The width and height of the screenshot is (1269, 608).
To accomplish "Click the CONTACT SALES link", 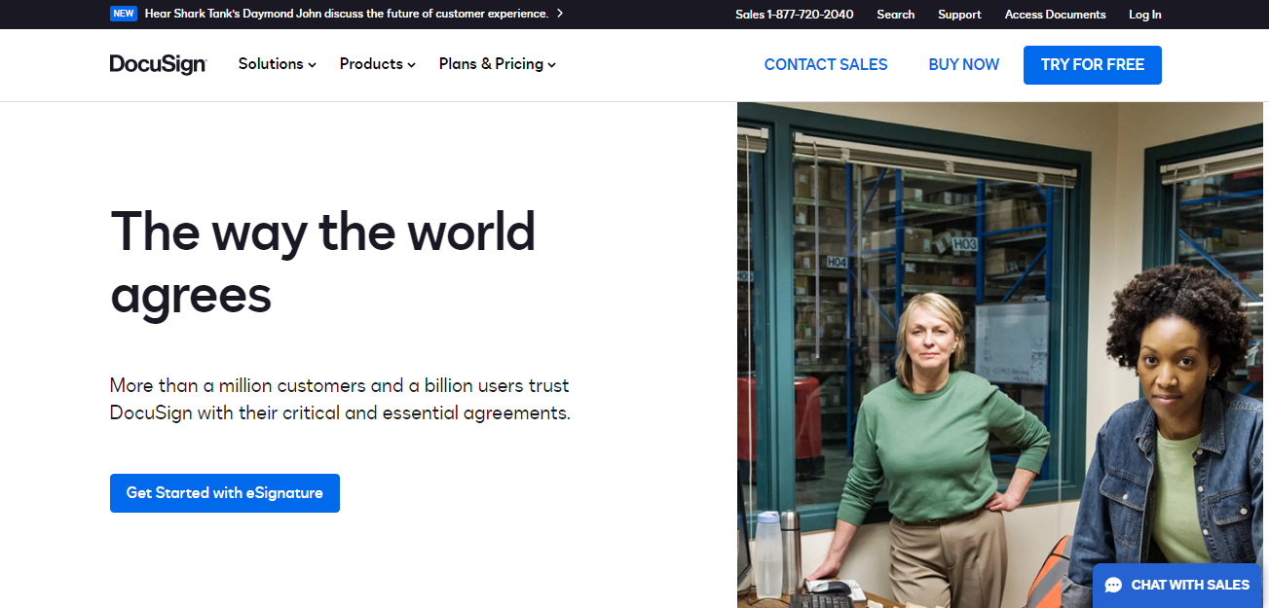I will (825, 64).
